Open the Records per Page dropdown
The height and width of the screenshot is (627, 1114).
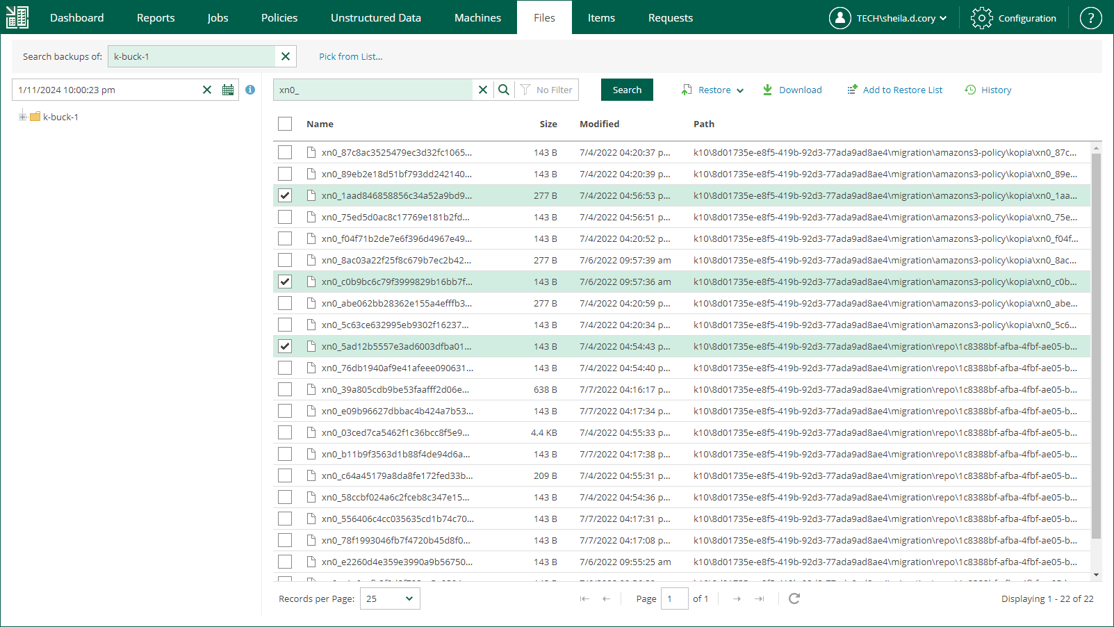(x=390, y=598)
